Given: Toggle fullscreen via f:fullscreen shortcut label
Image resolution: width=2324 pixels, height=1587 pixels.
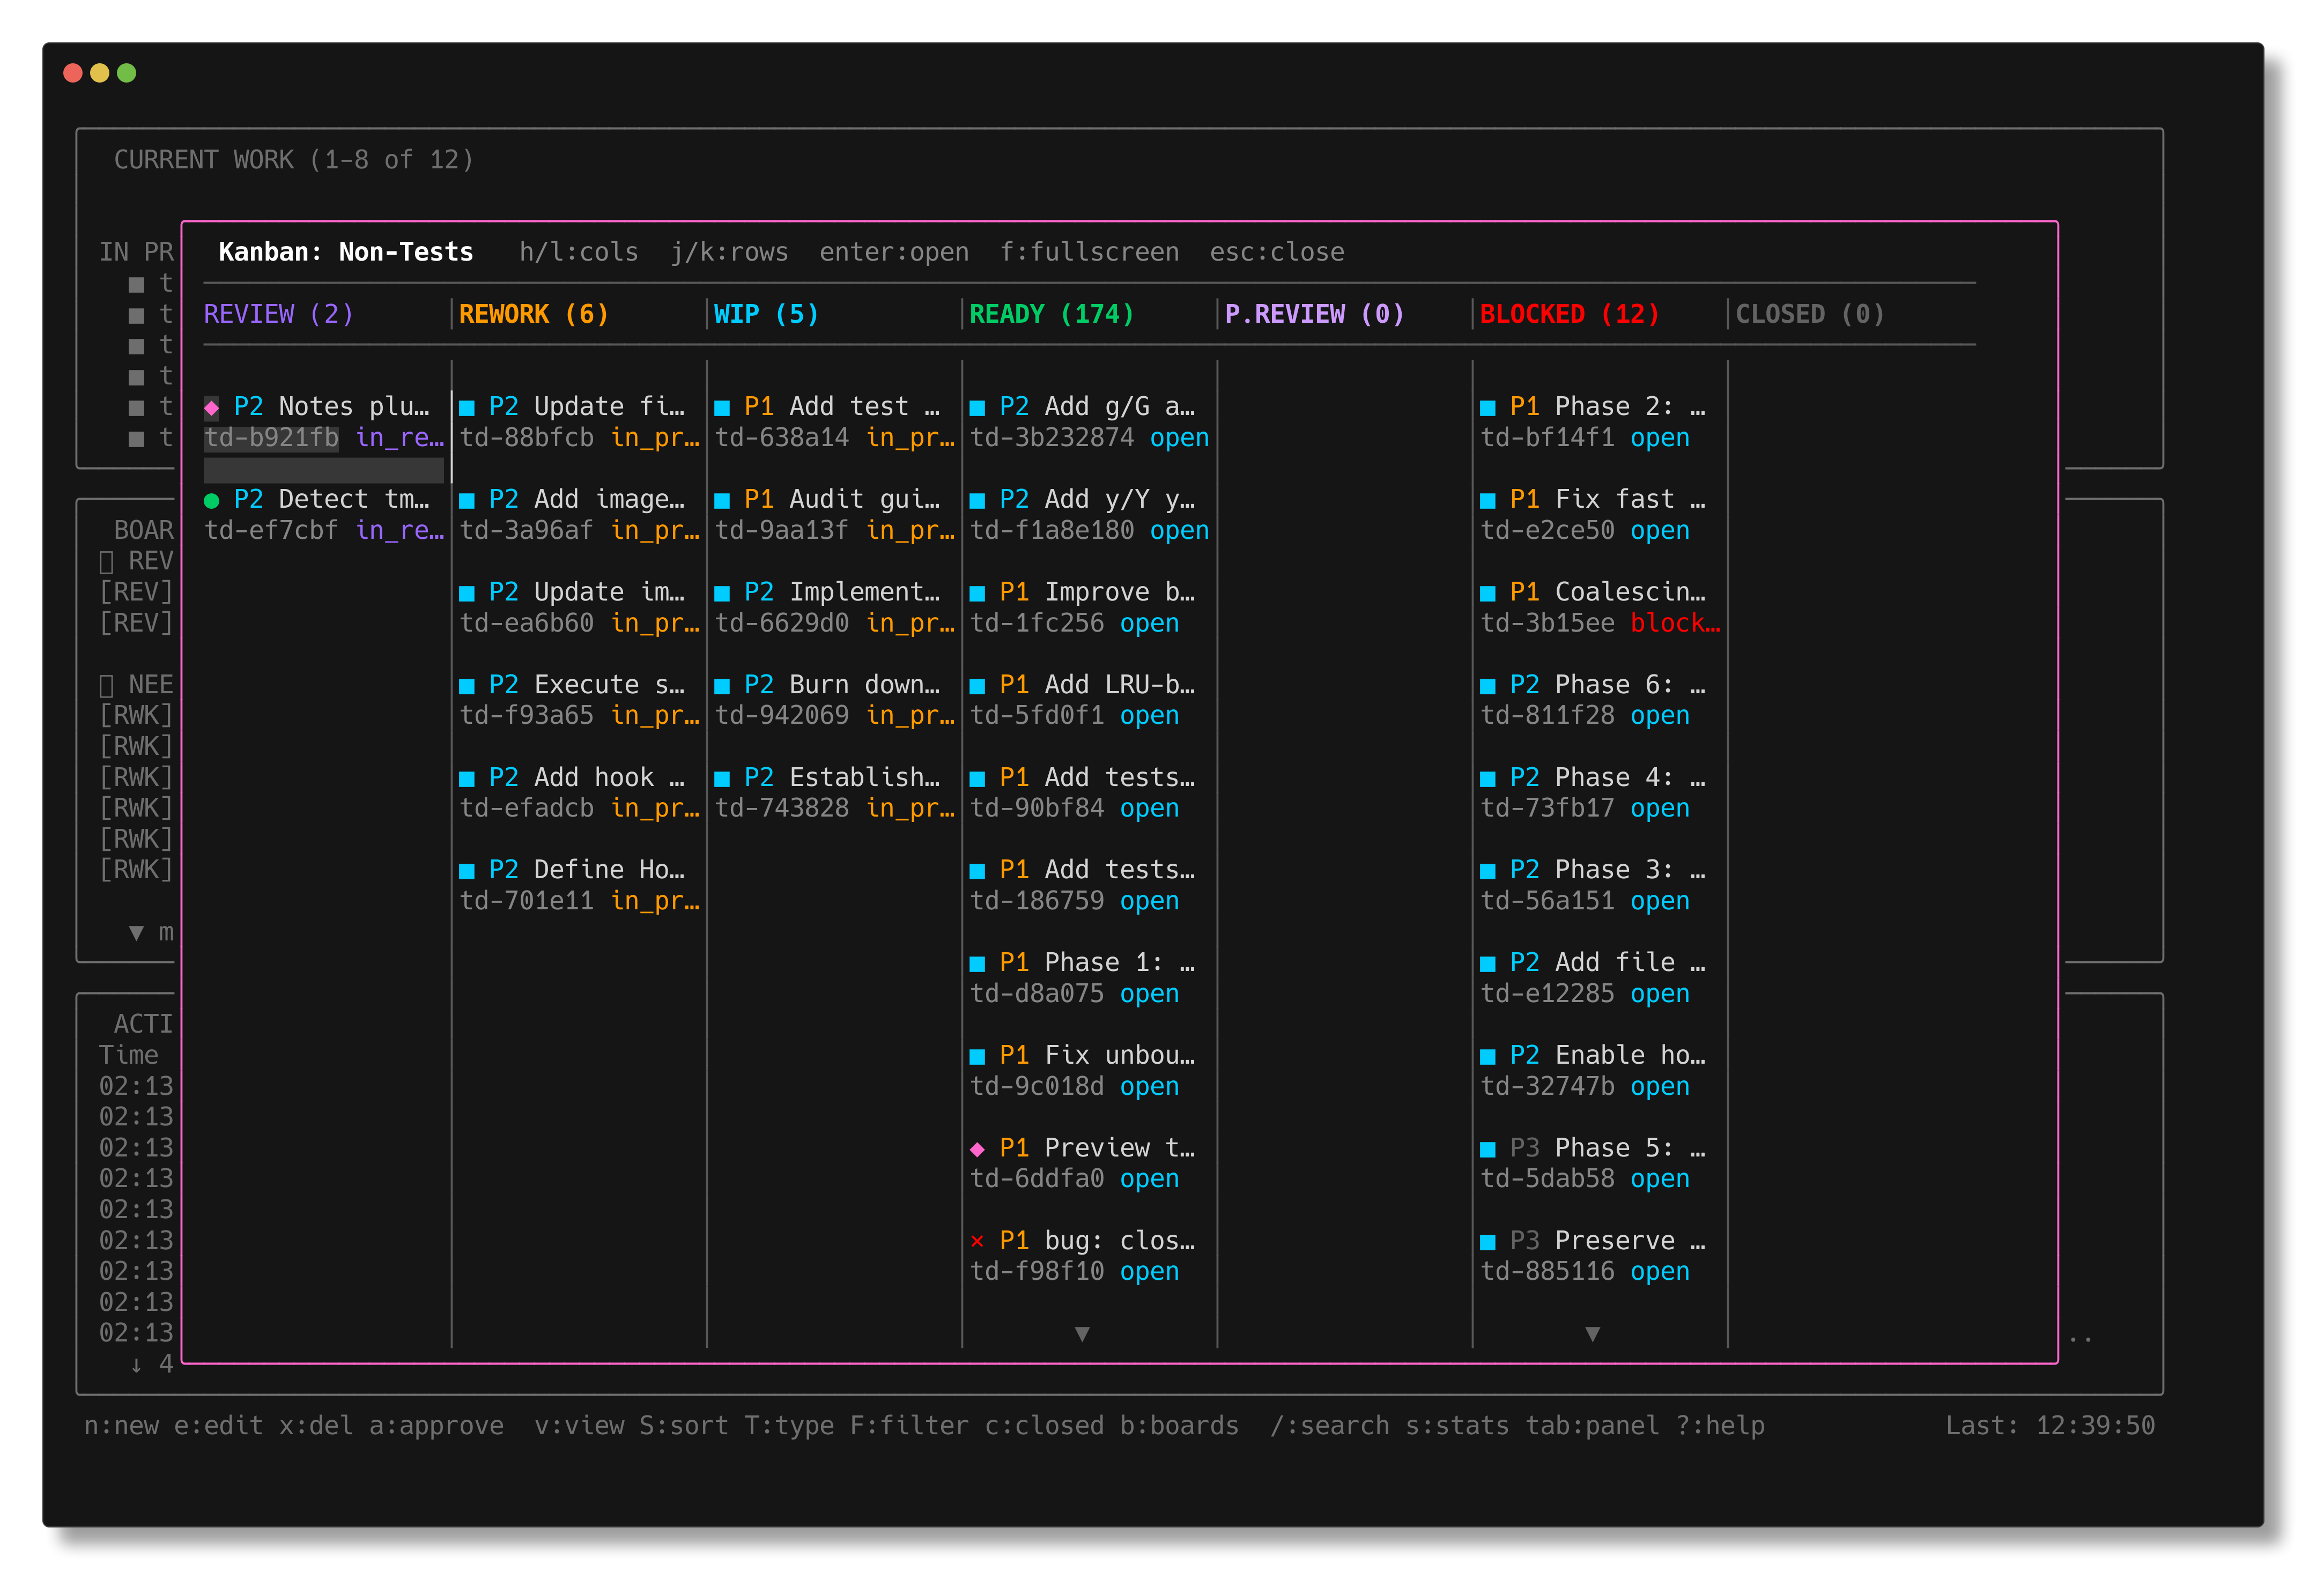Looking at the screenshot, I should (x=1091, y=252).
